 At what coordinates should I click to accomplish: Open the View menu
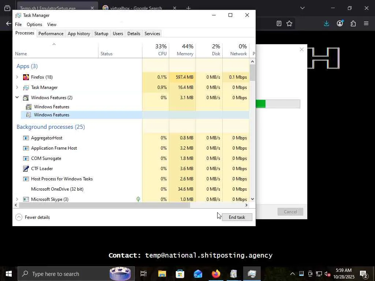[x=52, y=25]
